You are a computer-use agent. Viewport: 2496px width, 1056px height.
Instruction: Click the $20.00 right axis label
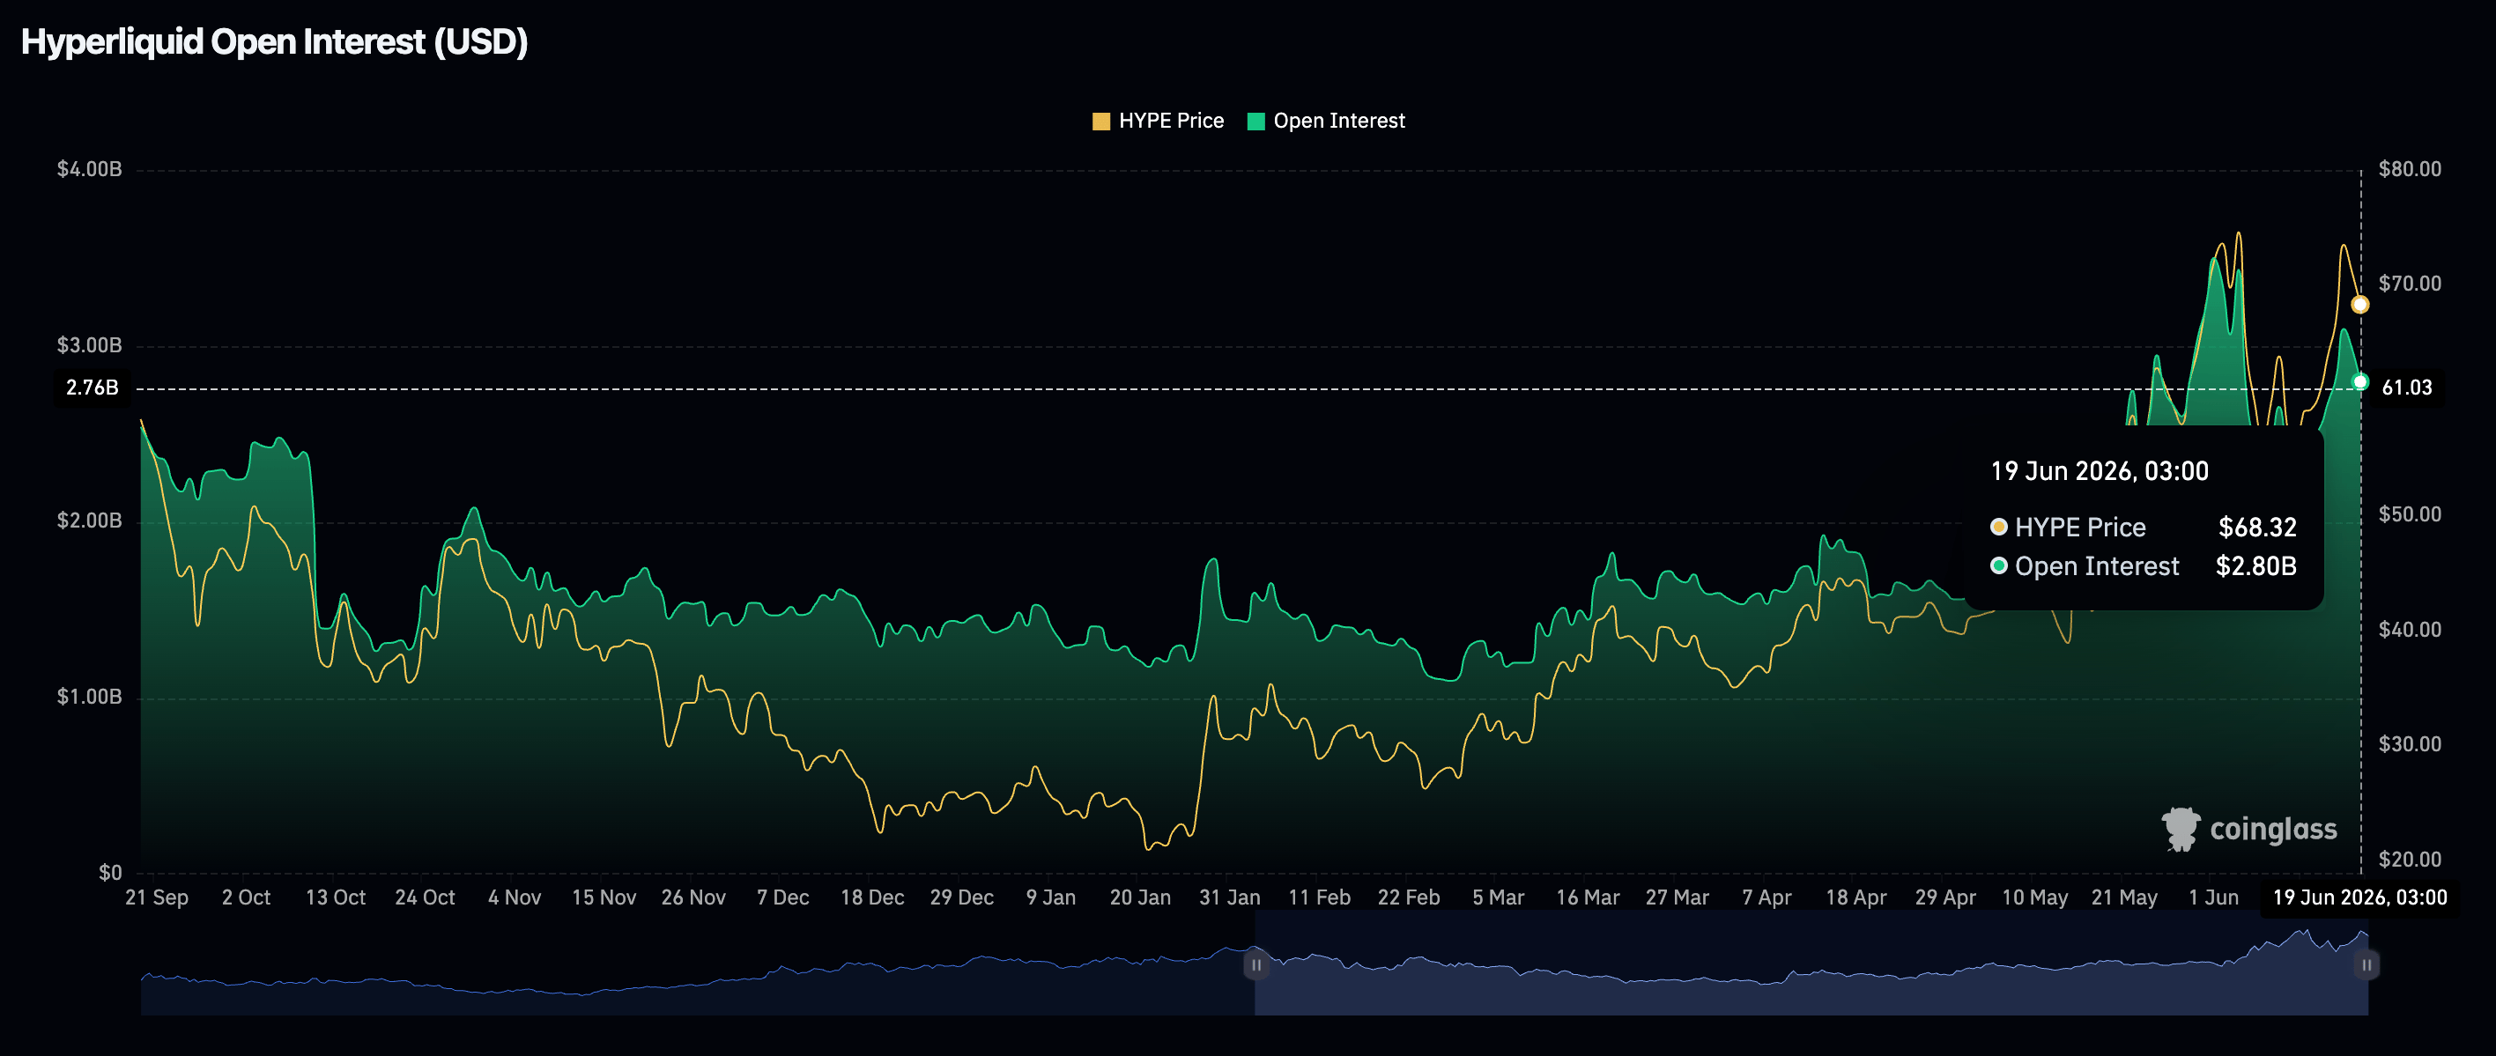[x=2410, y=860]
